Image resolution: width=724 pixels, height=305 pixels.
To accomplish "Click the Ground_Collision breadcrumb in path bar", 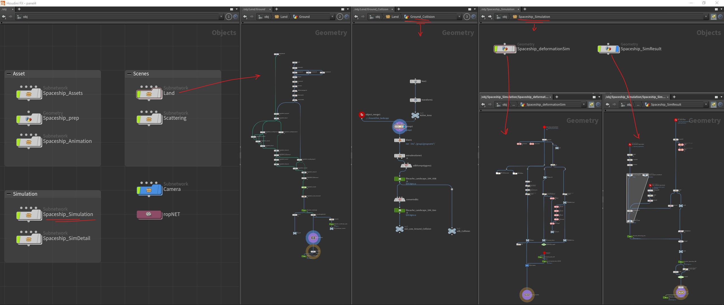I will pos(419,17).
